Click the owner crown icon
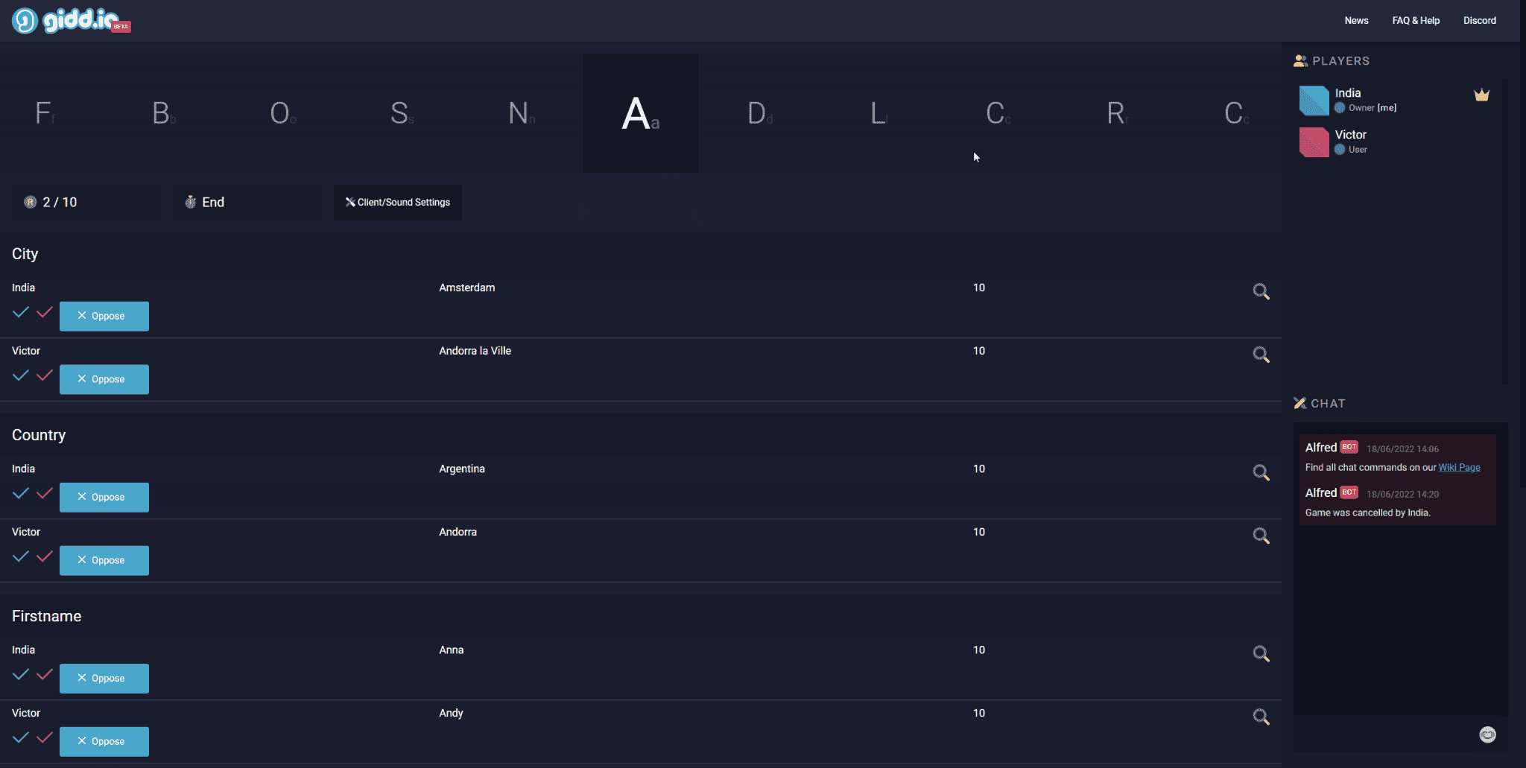 coord(1481,95)
